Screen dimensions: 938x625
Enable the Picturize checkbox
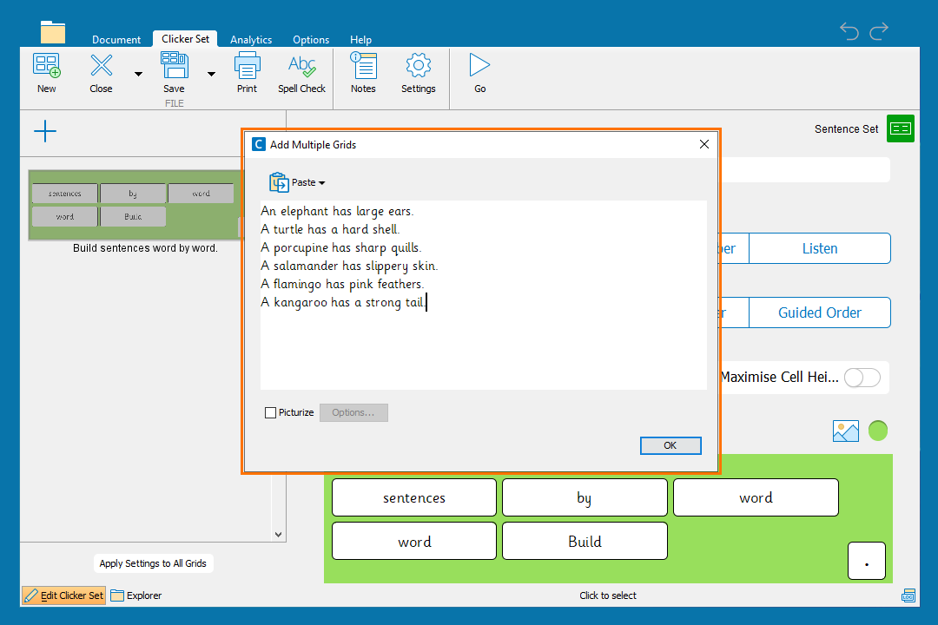coord(271,413)
